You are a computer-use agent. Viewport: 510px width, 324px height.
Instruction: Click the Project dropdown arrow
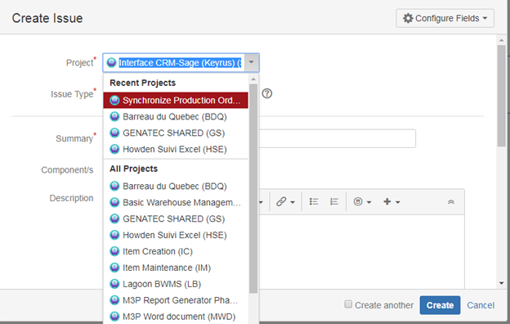coord(252,62)
